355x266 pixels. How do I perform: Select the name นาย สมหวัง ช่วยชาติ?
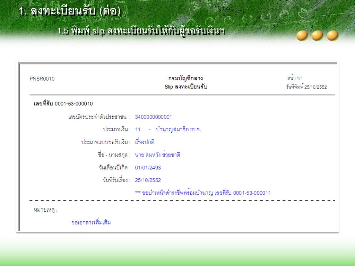coord(157,155)
